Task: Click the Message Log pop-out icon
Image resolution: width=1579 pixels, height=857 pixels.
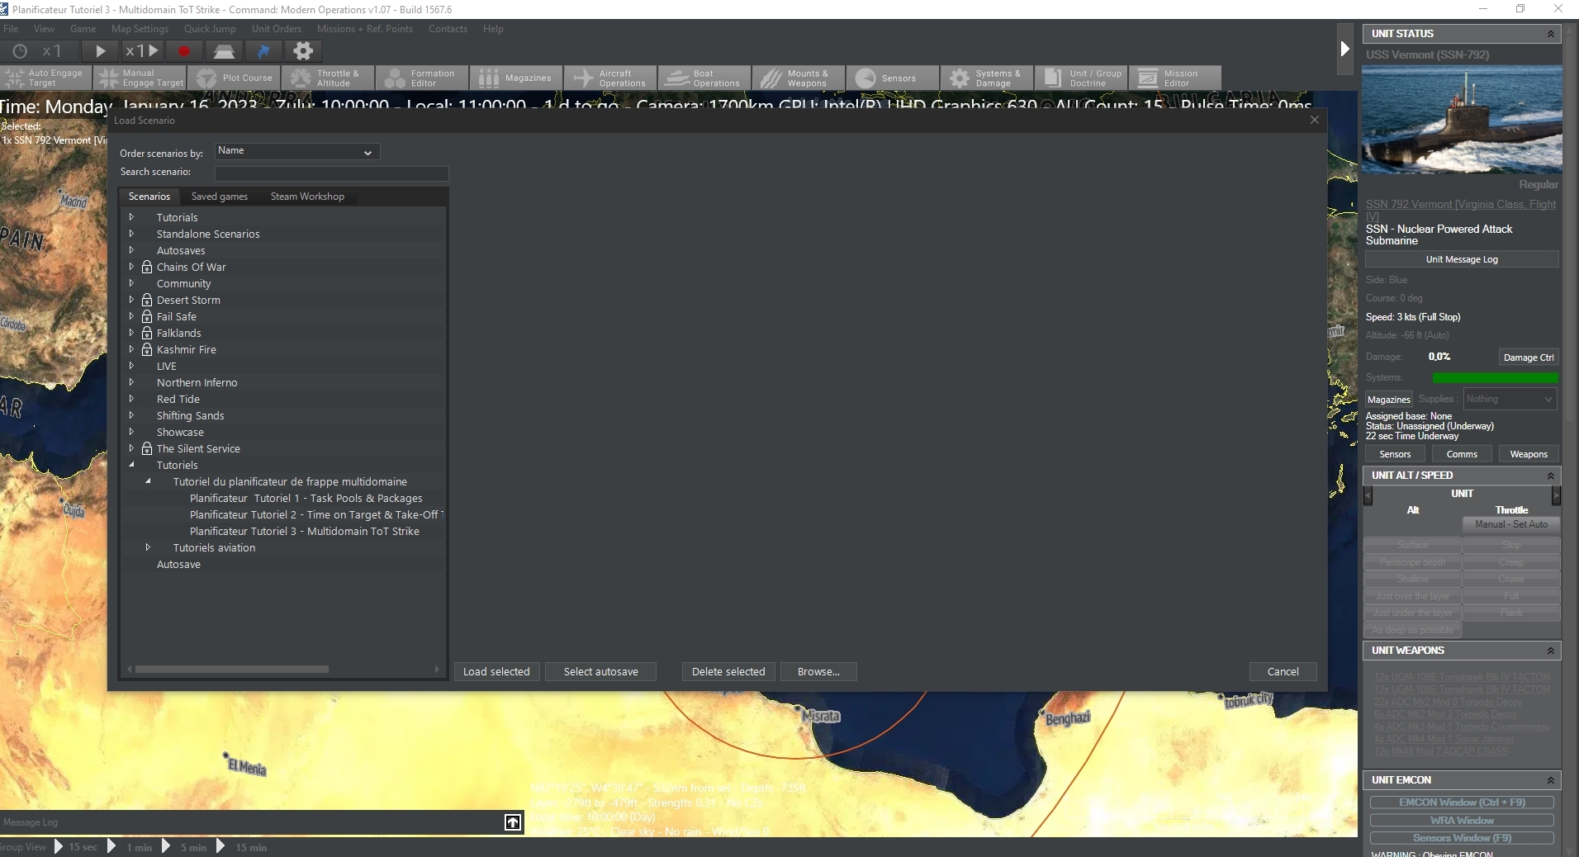Action: [513, 822]
